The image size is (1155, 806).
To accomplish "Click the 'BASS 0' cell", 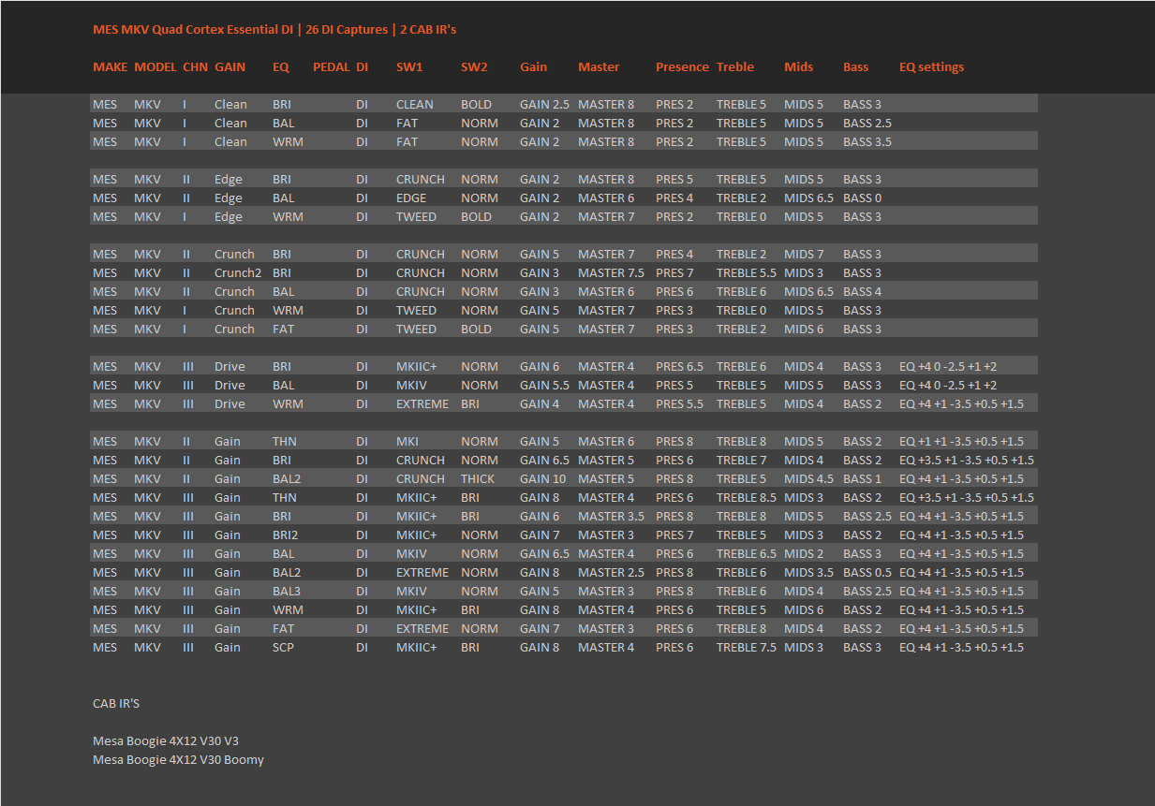I will pos(862,198).
